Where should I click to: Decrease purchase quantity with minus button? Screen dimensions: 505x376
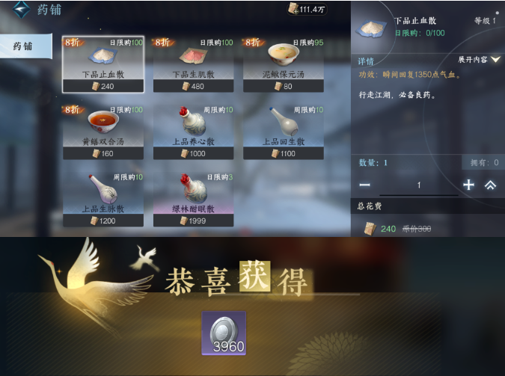pyautogui.click(x=364, y=185)
